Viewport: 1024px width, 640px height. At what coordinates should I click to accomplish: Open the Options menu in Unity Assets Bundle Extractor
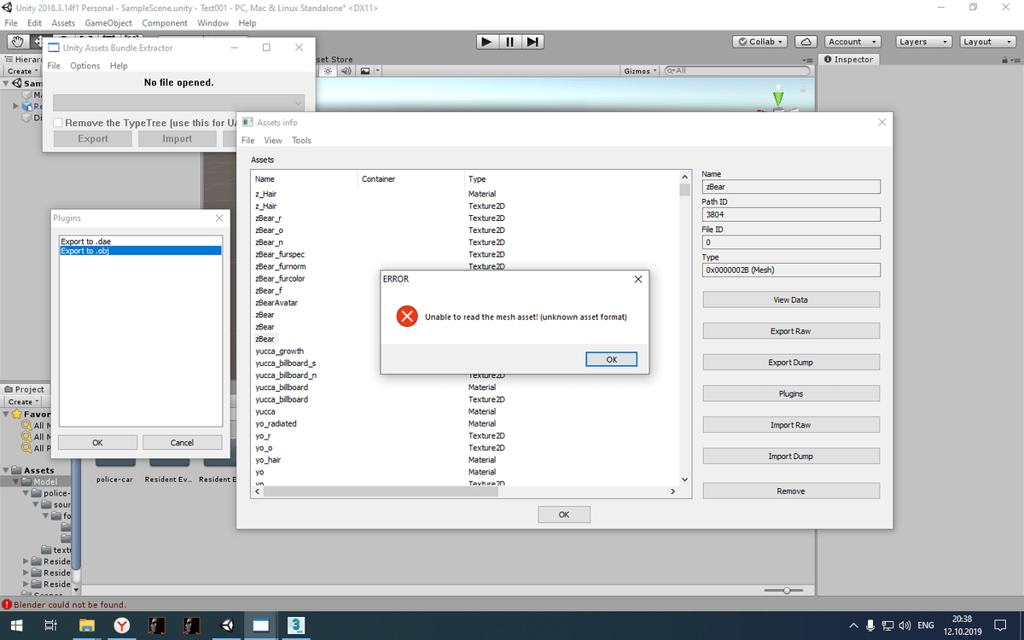pyautogui.click(x=84, y=65)
